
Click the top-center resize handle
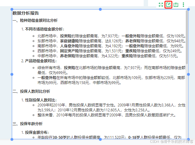tap(100, 9)
